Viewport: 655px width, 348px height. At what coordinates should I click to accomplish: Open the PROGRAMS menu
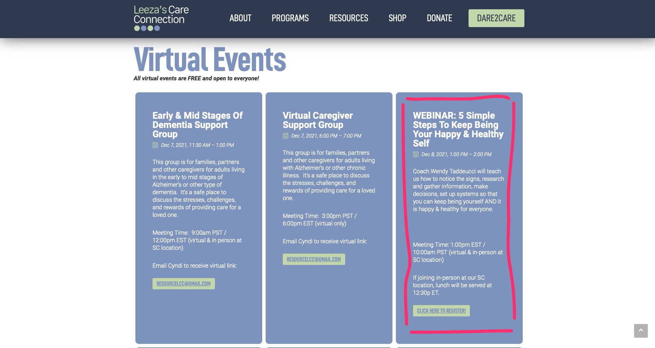point(290,18)
